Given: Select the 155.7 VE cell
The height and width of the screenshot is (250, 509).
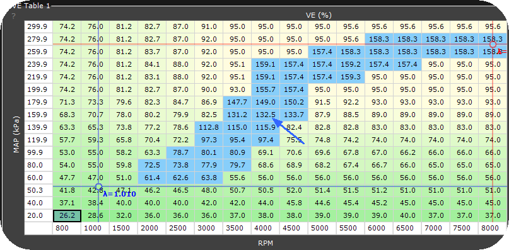Looking at the screenshot, I should click(266, 89).
